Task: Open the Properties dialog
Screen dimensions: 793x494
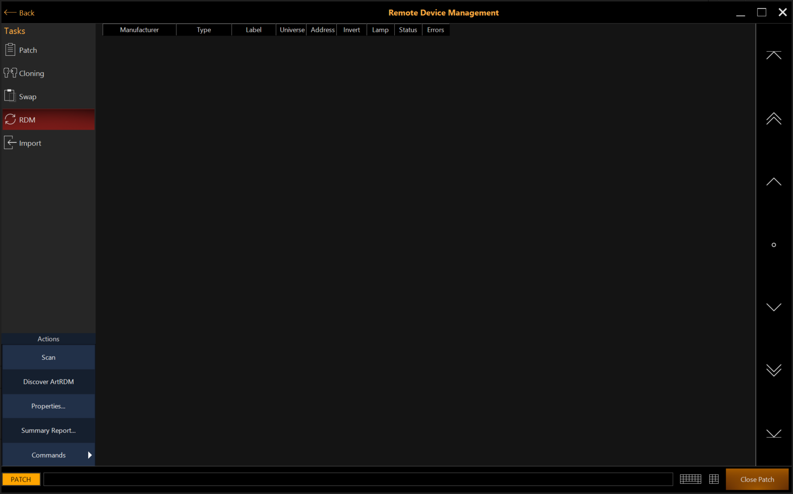Action: [48, 406]
